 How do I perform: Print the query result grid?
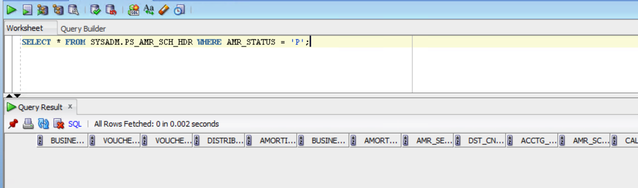coord(28,124)
